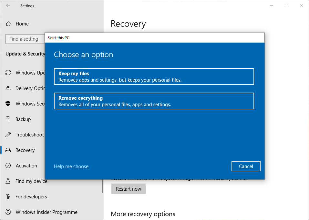The width and height of the screenshot is (309, 220).
Task: Click the Backup icon in the sidebar
Action: [x=8, y=119]
